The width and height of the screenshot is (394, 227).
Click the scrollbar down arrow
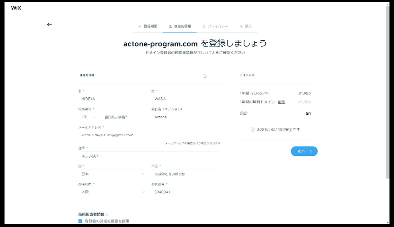pos(388,222)
